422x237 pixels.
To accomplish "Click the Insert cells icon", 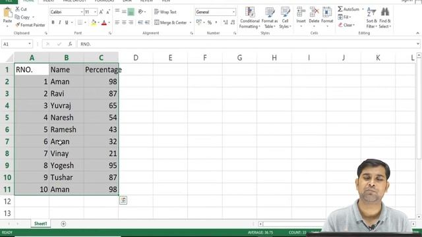I will (301, 13).
